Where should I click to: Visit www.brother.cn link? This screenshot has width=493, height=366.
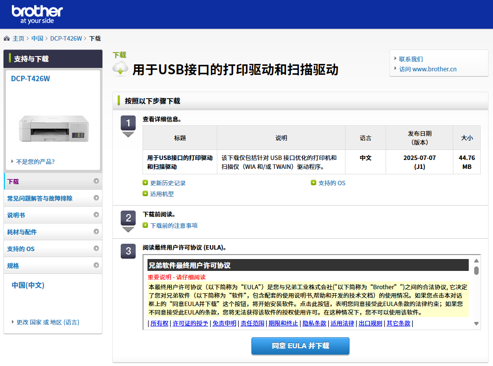[x=428, y=69]
